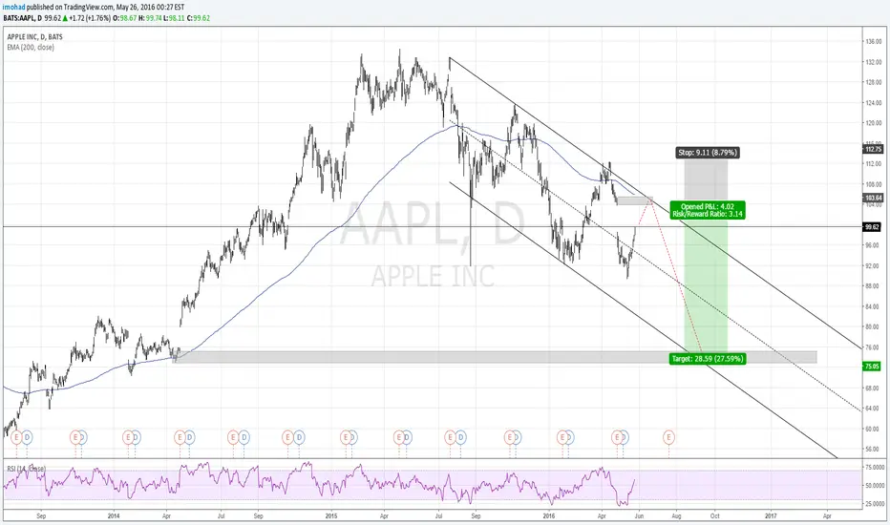Click the 2017 label on the time axis

point(771,516)
